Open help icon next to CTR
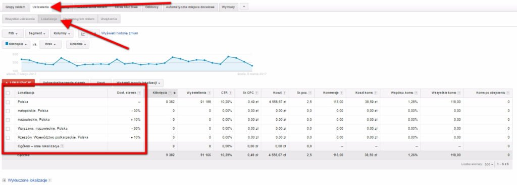Screen dimensions: 517x185 coord(230,93)
